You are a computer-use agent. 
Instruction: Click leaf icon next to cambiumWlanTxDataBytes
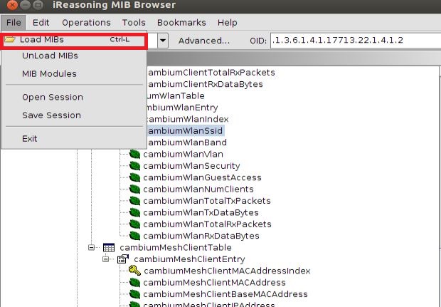coord(134,213)
